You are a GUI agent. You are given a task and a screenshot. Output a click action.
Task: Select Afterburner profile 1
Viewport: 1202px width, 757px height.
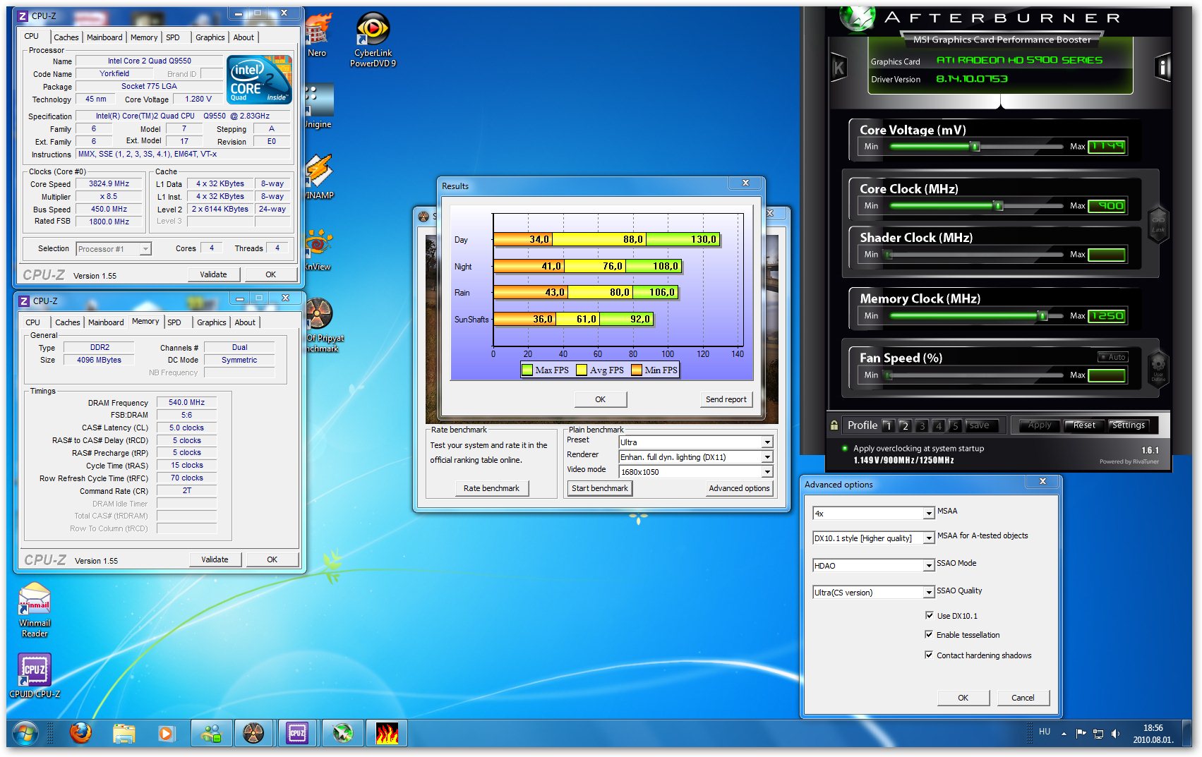click(889, 425)
